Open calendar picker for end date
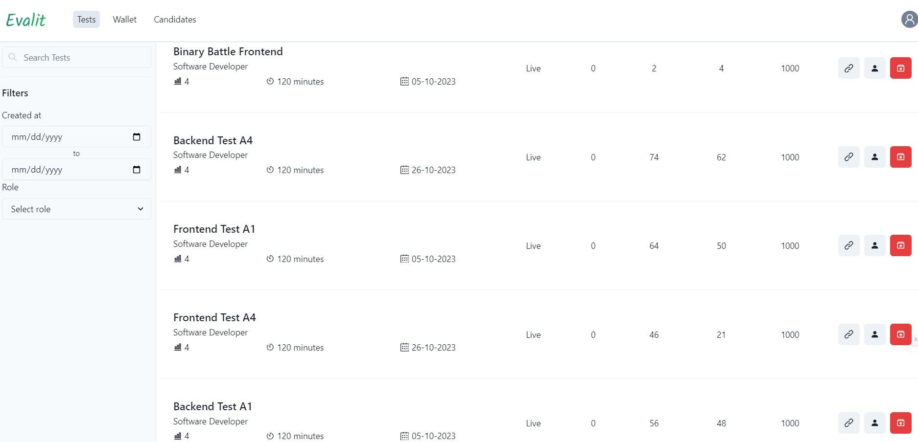Image resolution: width=918 pixels, height=442 pixels. coord(137,170)
